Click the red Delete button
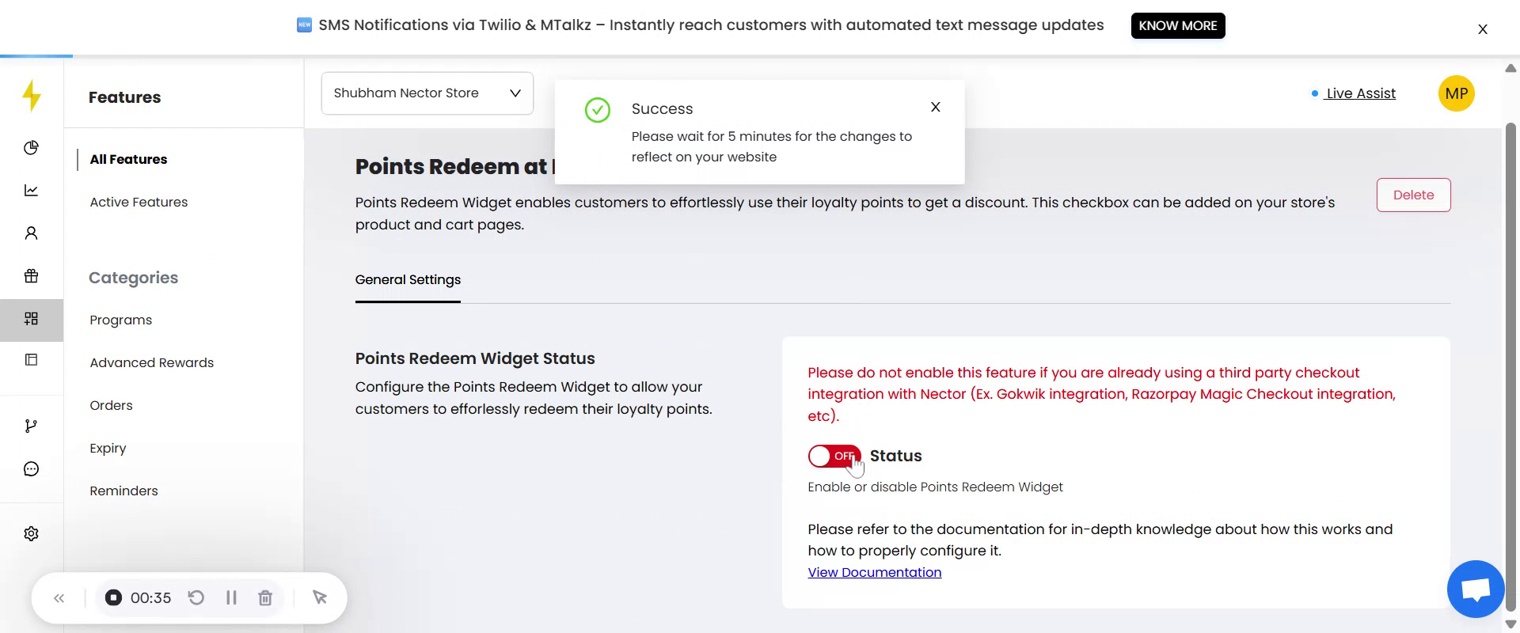The height and width of the screenshot is (633, 1520). tap(1413, 195)
